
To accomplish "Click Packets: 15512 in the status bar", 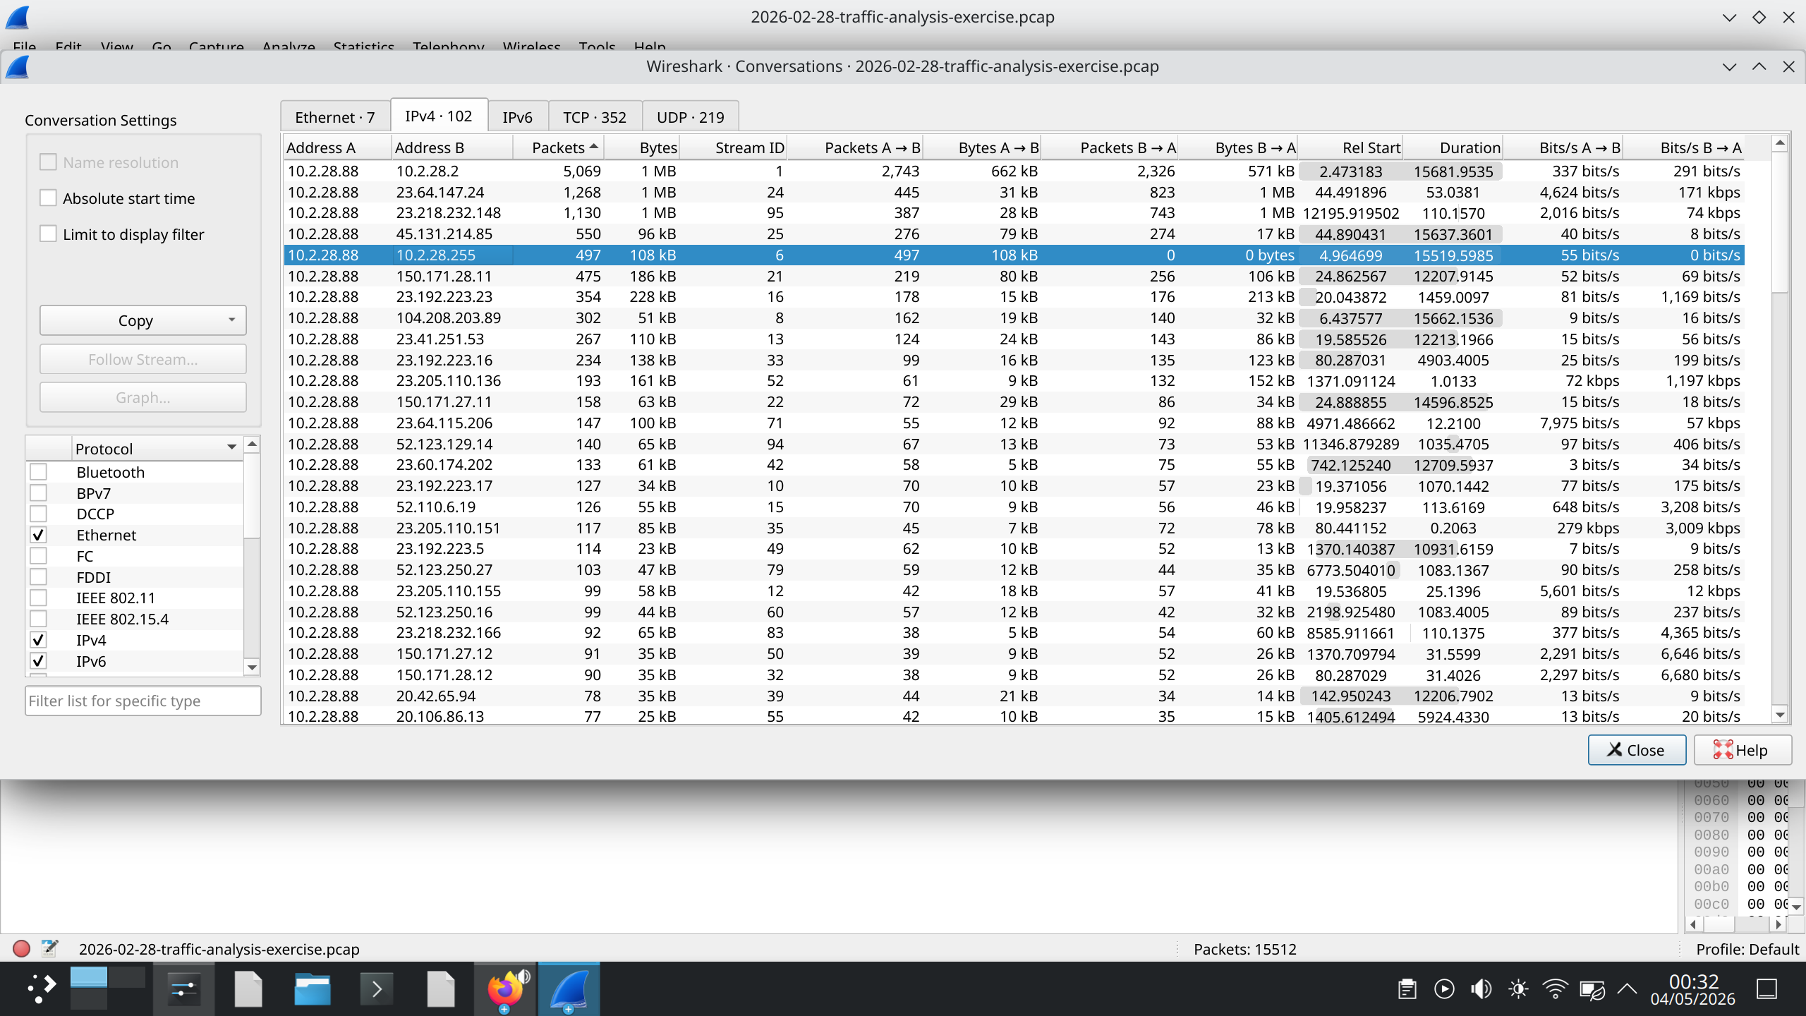I will coord(1245,949).
